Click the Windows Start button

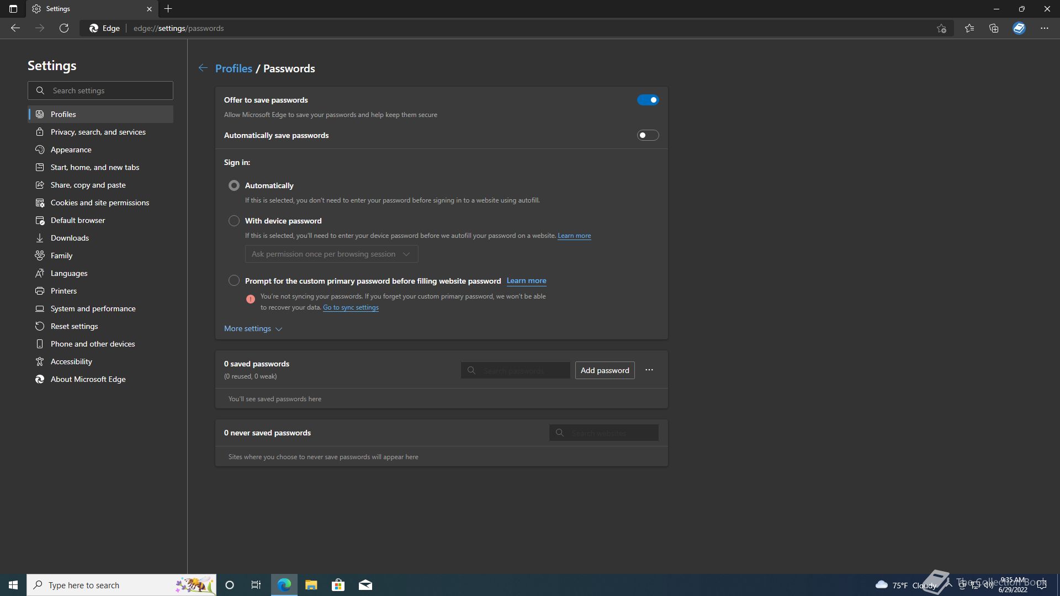[x=13, y=585]
